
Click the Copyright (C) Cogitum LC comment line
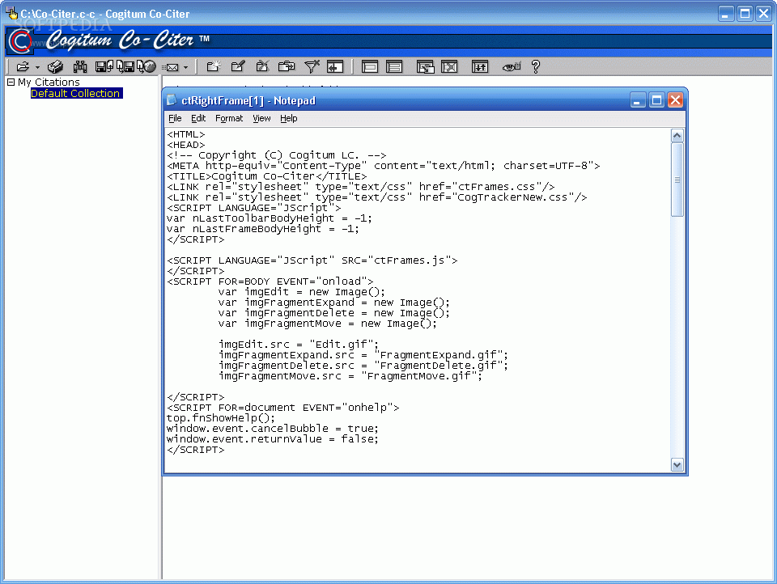(x=277, y=155)
